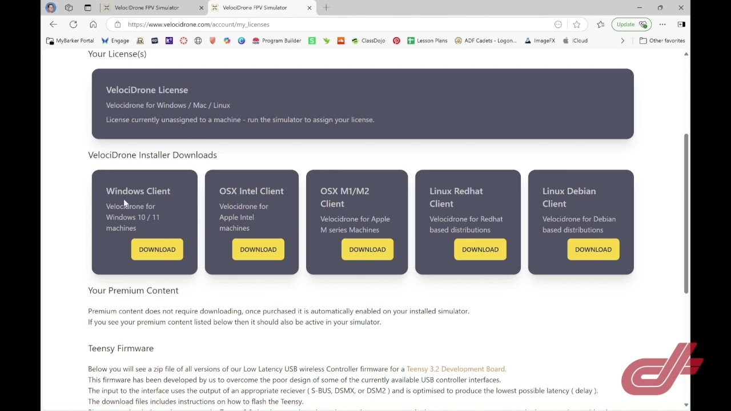Open the Other favorites folder
The image size is (731, 411).
point(662,41)
